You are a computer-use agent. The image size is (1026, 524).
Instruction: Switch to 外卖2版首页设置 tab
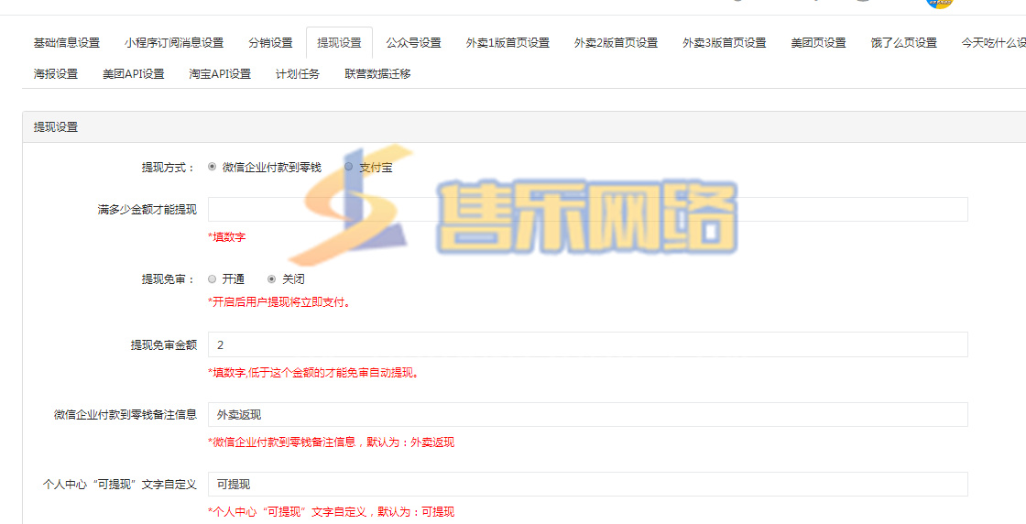pyautogui.click(x=616, y=43)
